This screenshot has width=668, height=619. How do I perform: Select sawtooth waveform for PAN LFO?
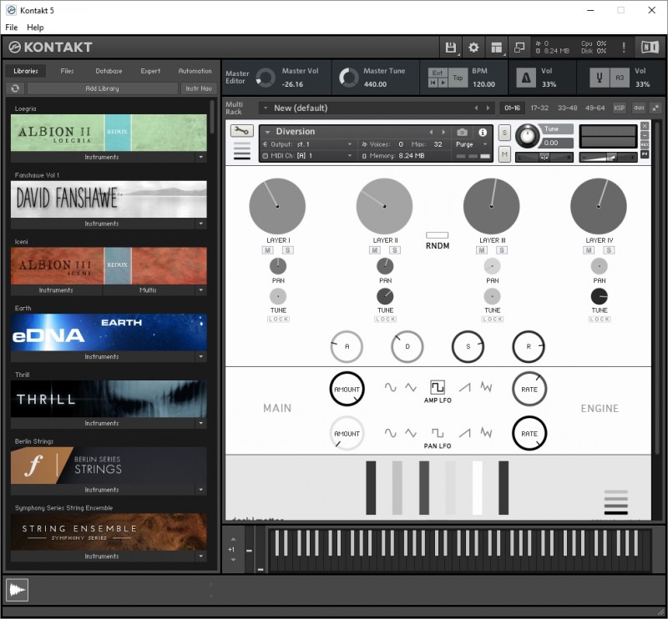click(465, 433)
